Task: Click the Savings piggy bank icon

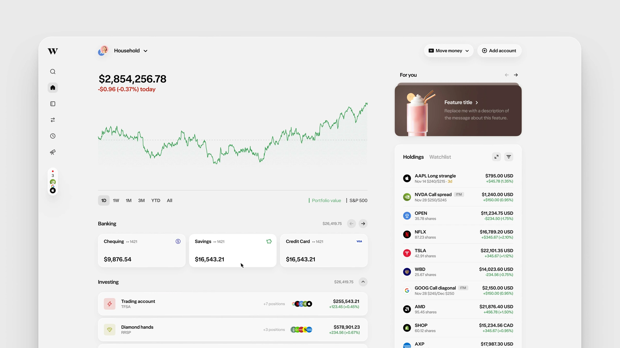Action: tap(269, 241)
